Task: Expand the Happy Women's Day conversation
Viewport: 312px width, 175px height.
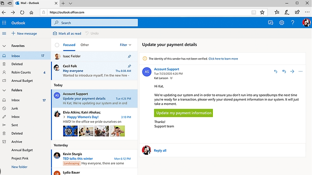Action: tap(64, 117)
